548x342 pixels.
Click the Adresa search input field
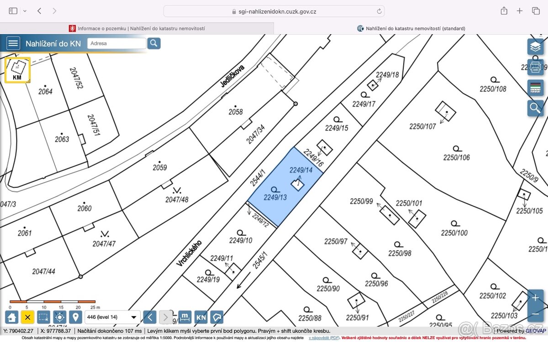[x=116, y=43]
